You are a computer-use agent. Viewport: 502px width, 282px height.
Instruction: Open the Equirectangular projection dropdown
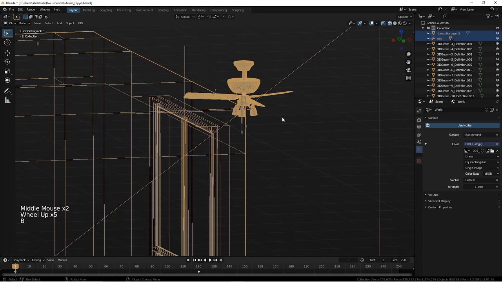[482, 162]
